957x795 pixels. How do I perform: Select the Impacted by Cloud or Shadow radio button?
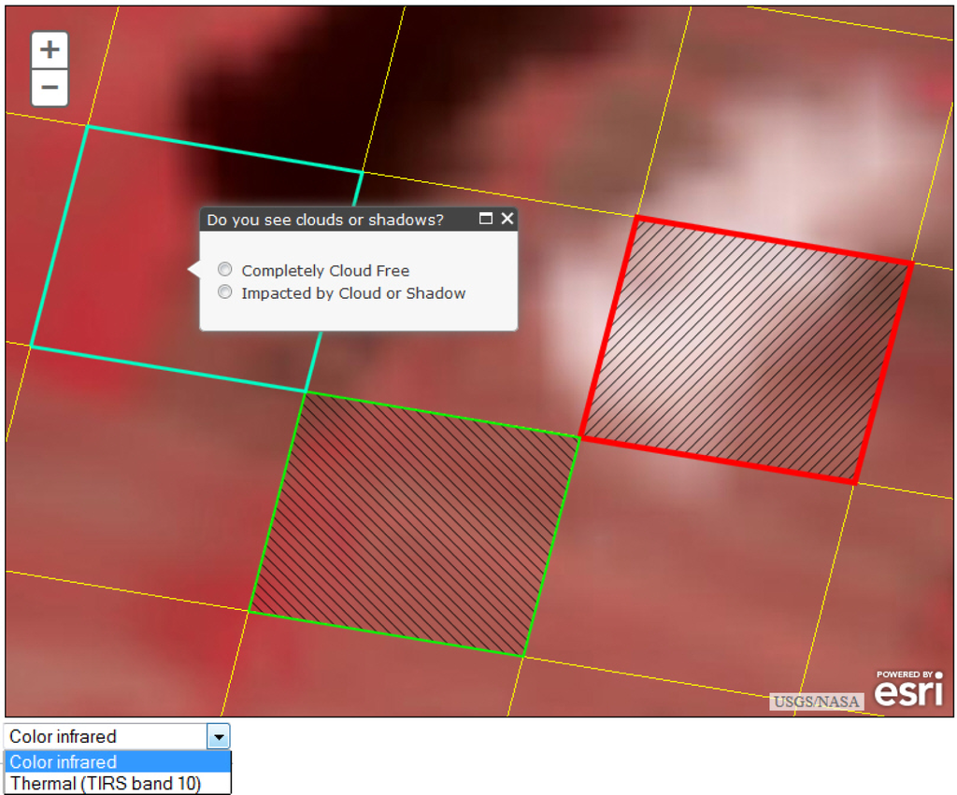coord(225,292)
